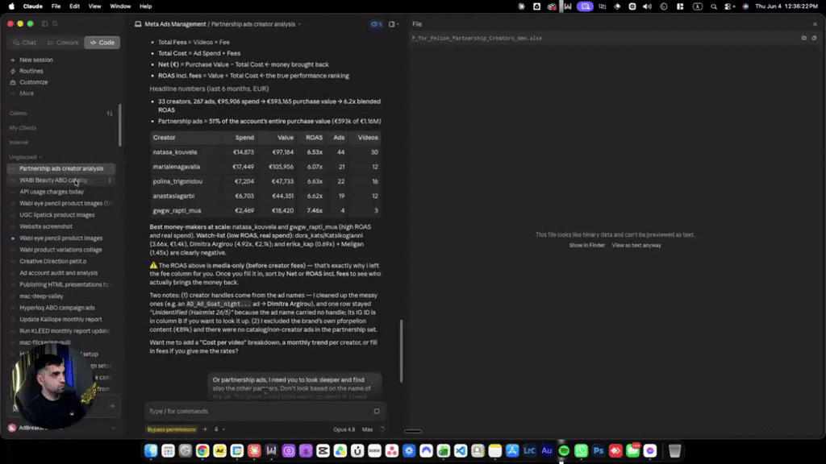This screenshot has width=826, height=464.
Task: Close the File preview panel
Action: 815,24
